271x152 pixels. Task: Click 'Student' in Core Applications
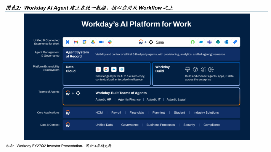click(x=179, y=113)
